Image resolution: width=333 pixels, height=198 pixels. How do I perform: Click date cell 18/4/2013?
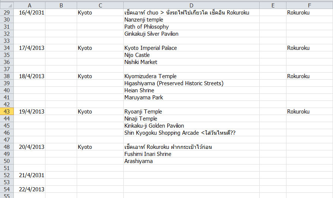point(29,76)
